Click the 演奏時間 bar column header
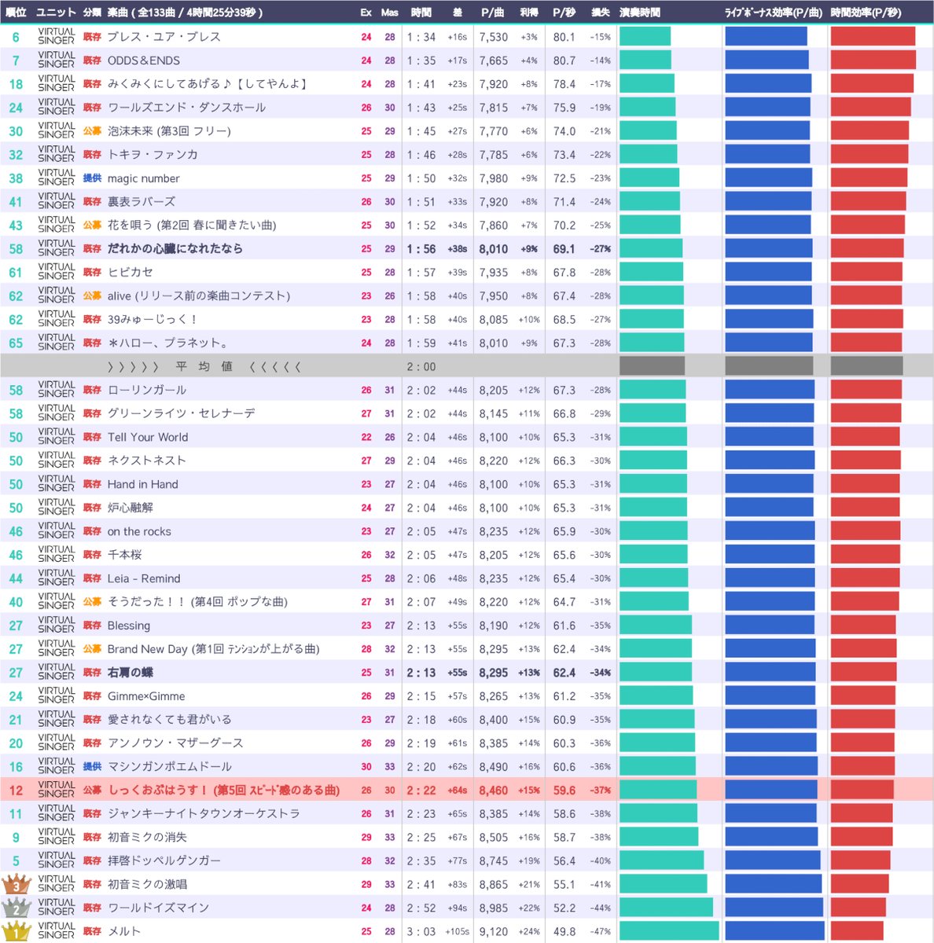Image resolution: width=934 pixels, height=943 pixels. (640, 13)
